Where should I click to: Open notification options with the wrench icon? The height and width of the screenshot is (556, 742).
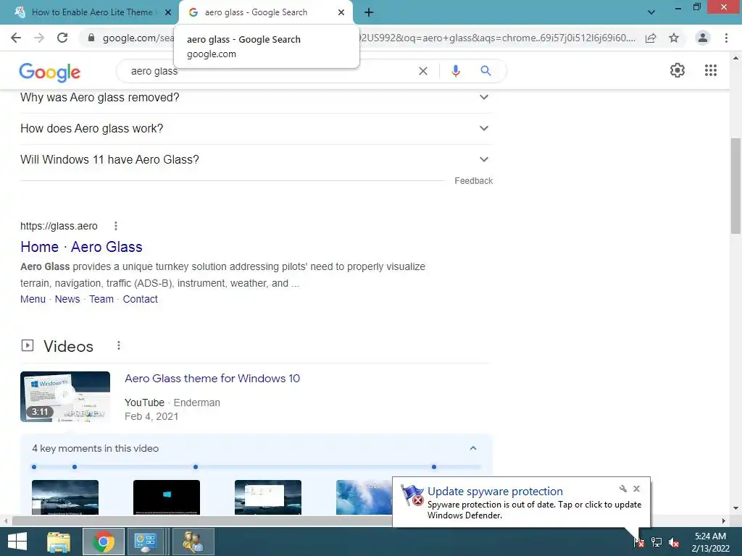tap(622, 489)
